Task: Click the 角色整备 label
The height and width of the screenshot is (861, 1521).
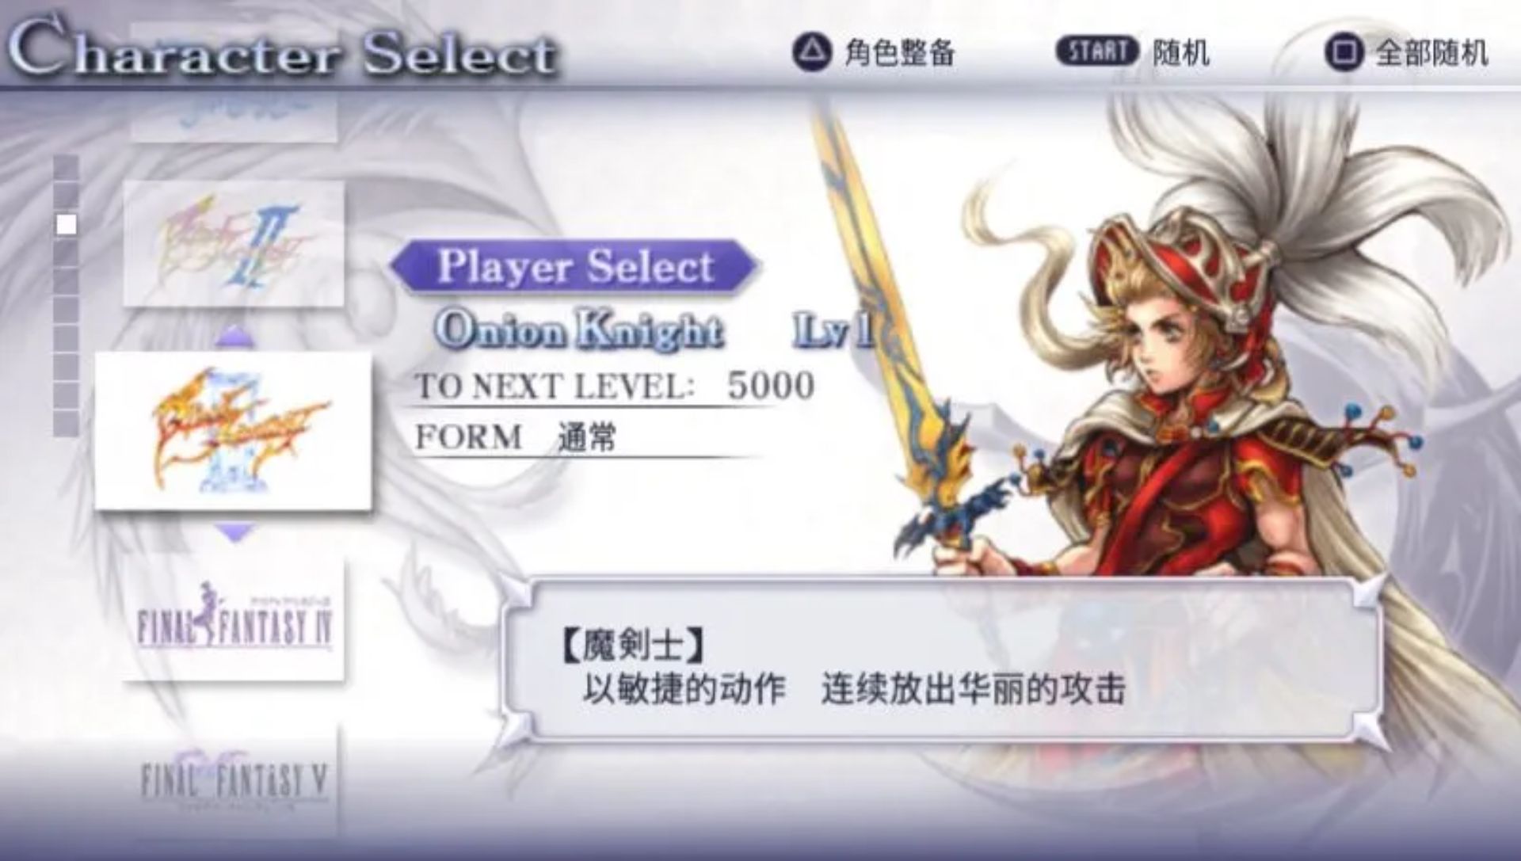Action: [898, 53]
